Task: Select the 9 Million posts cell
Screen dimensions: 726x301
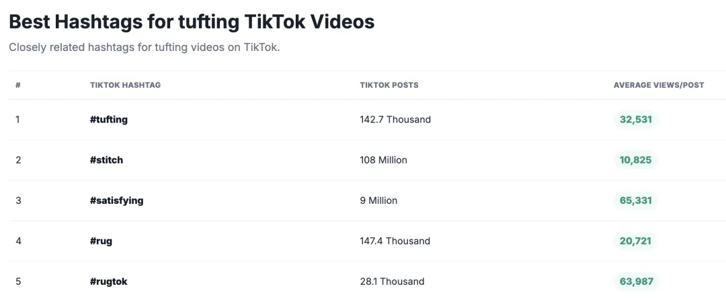Action: click(378, 201)
